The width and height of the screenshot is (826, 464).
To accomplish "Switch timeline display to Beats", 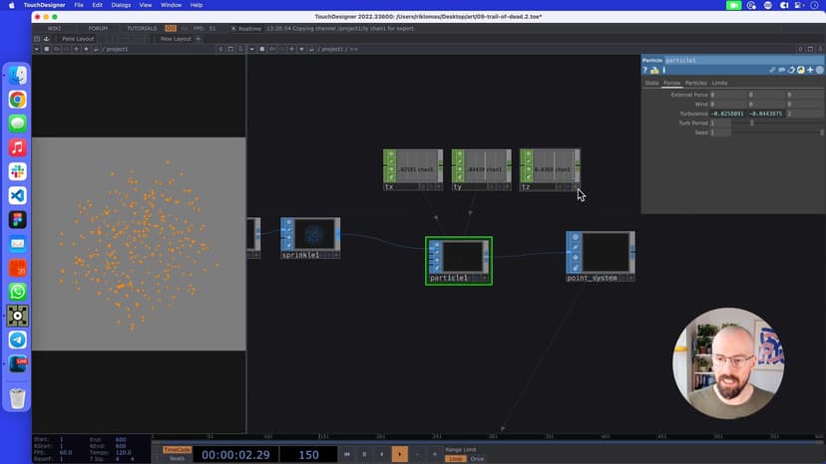I will coord(176,458).
